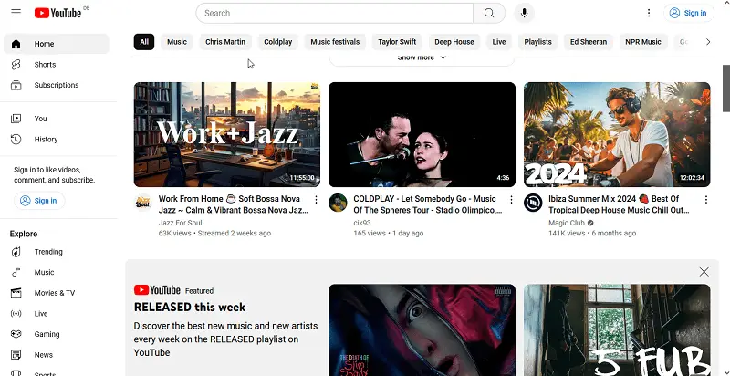Click the RELEASED this week heading
Viewport: 730px width, 376px height.
tap(190, 308)
